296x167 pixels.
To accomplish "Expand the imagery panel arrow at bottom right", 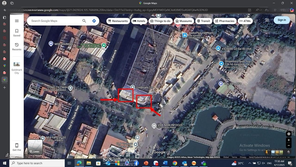I will tap(288, 152).
